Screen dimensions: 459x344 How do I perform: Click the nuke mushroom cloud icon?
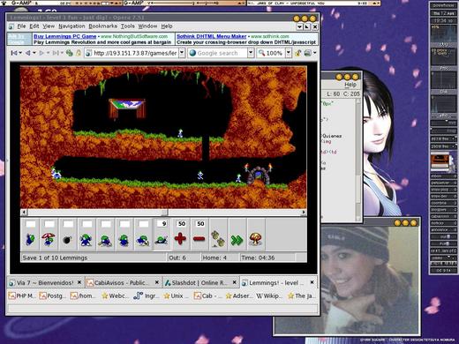coord(256,235)
